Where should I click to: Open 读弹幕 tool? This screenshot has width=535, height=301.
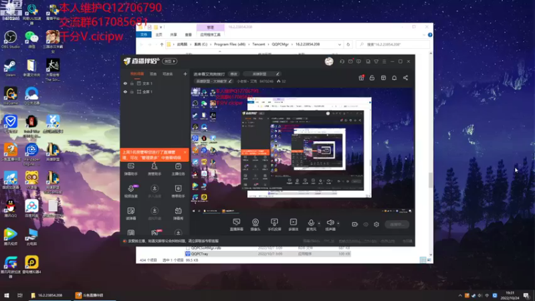coord(131,213)
